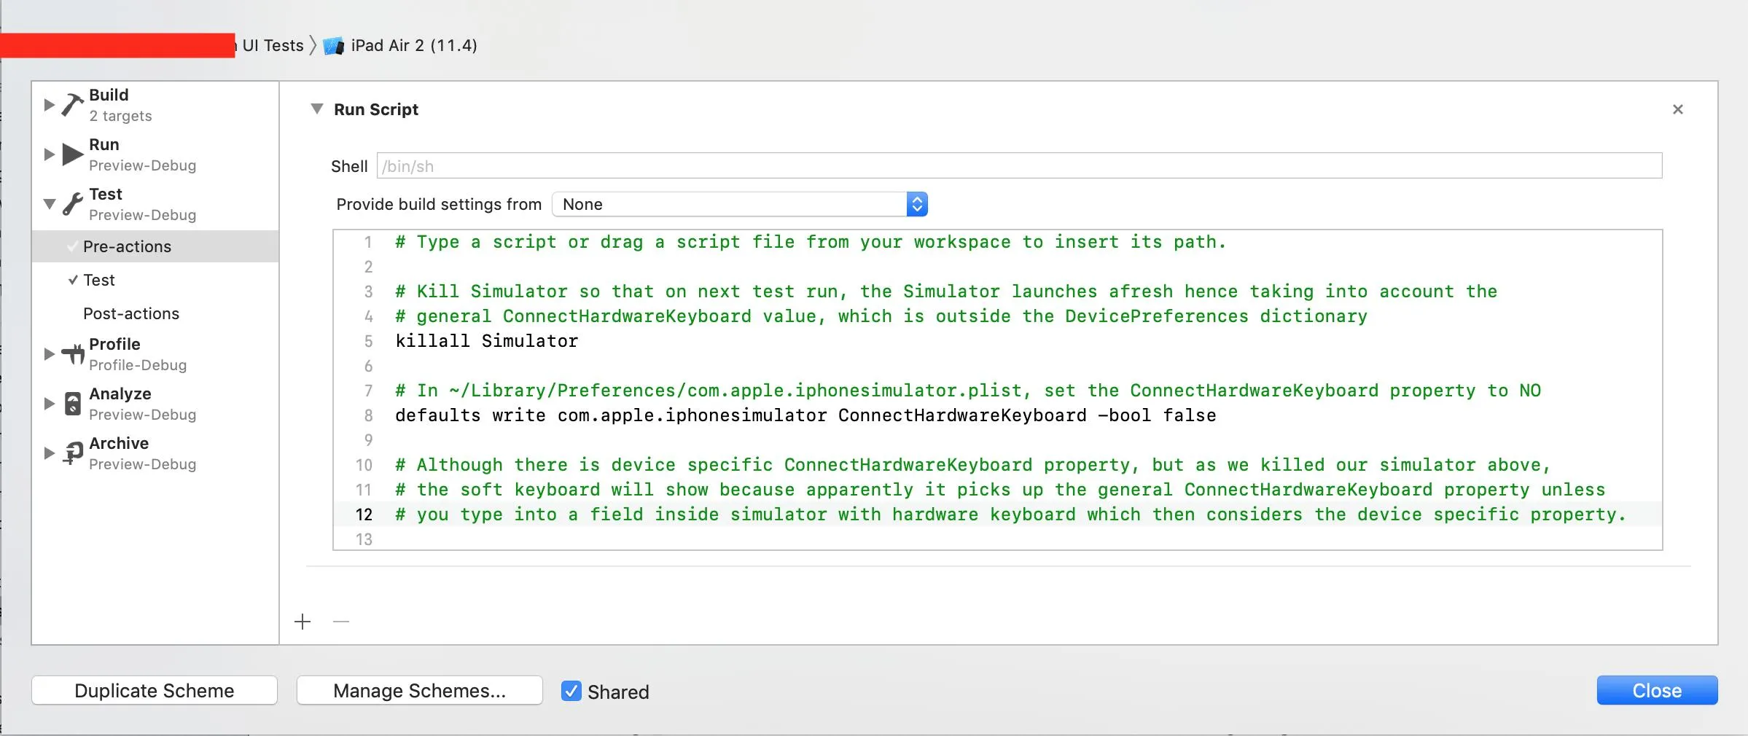
Task: Click the plus icon to add action
Action: [x=303, y=622]
